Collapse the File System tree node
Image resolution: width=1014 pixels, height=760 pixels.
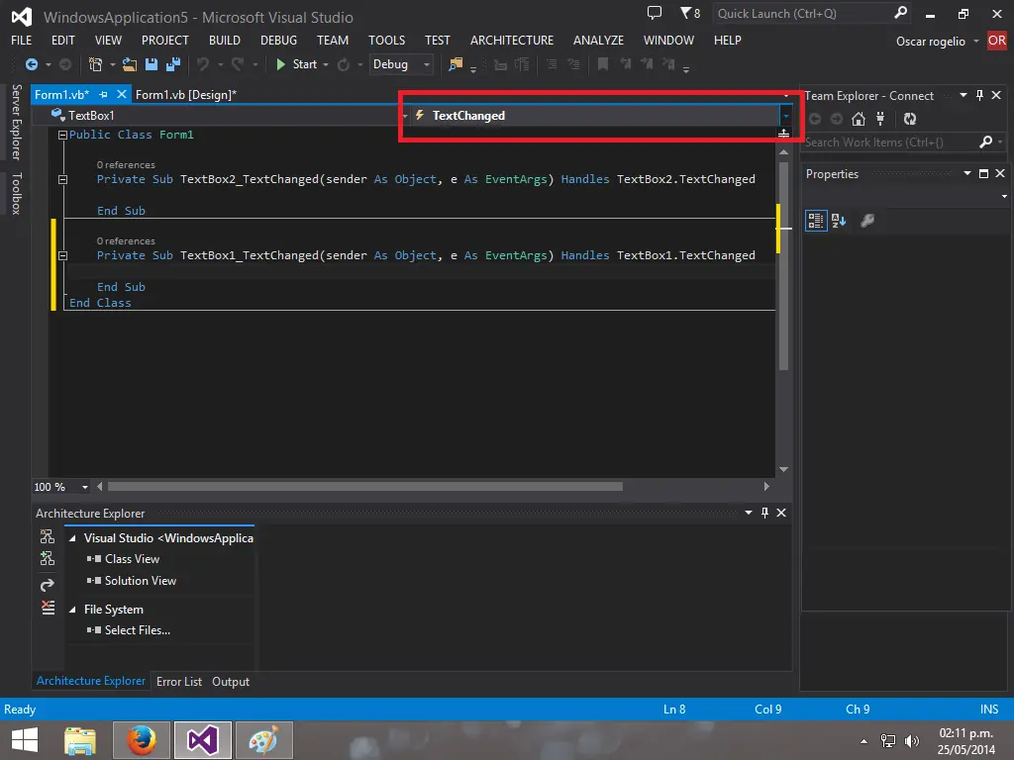tap(72, 610)
